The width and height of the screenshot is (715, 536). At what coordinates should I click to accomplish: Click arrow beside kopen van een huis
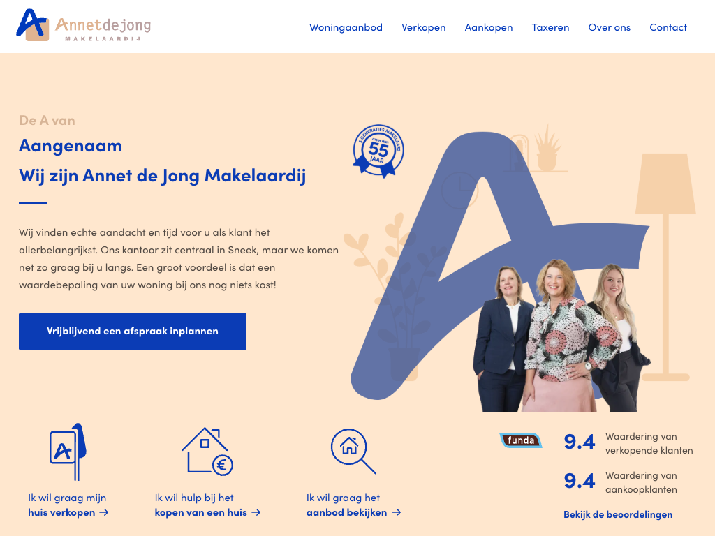[256, 512]
